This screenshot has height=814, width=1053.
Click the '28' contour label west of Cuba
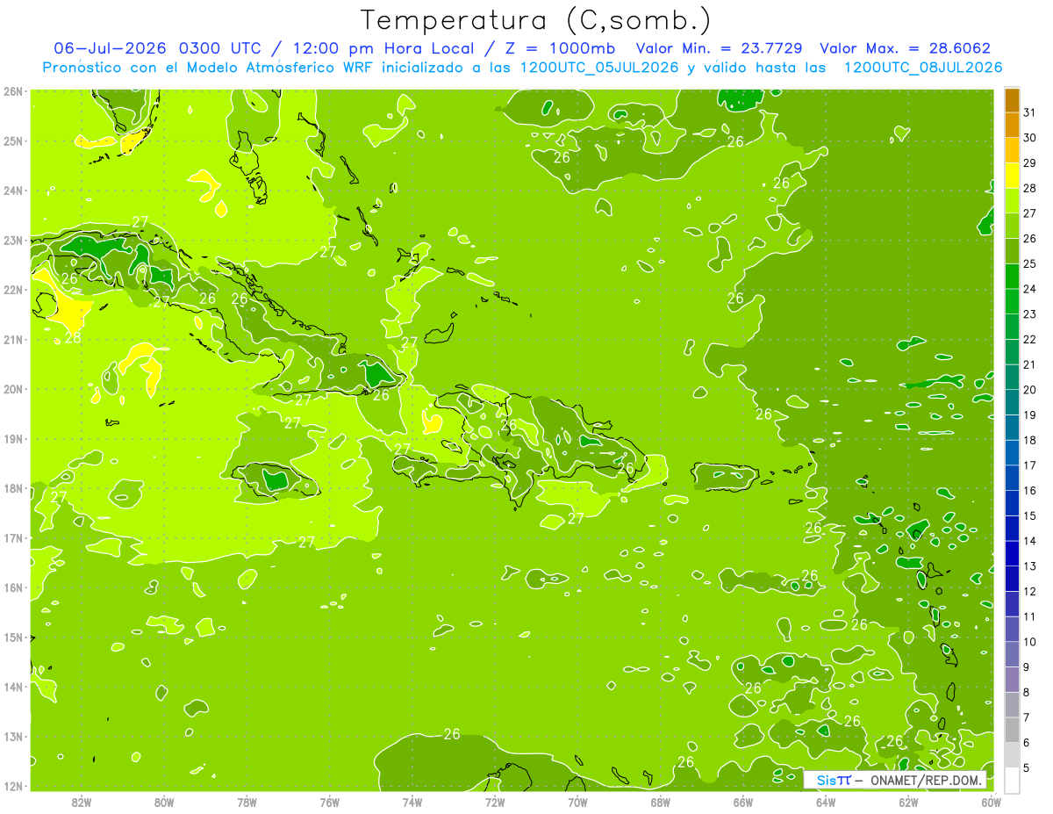pos(73,337)
